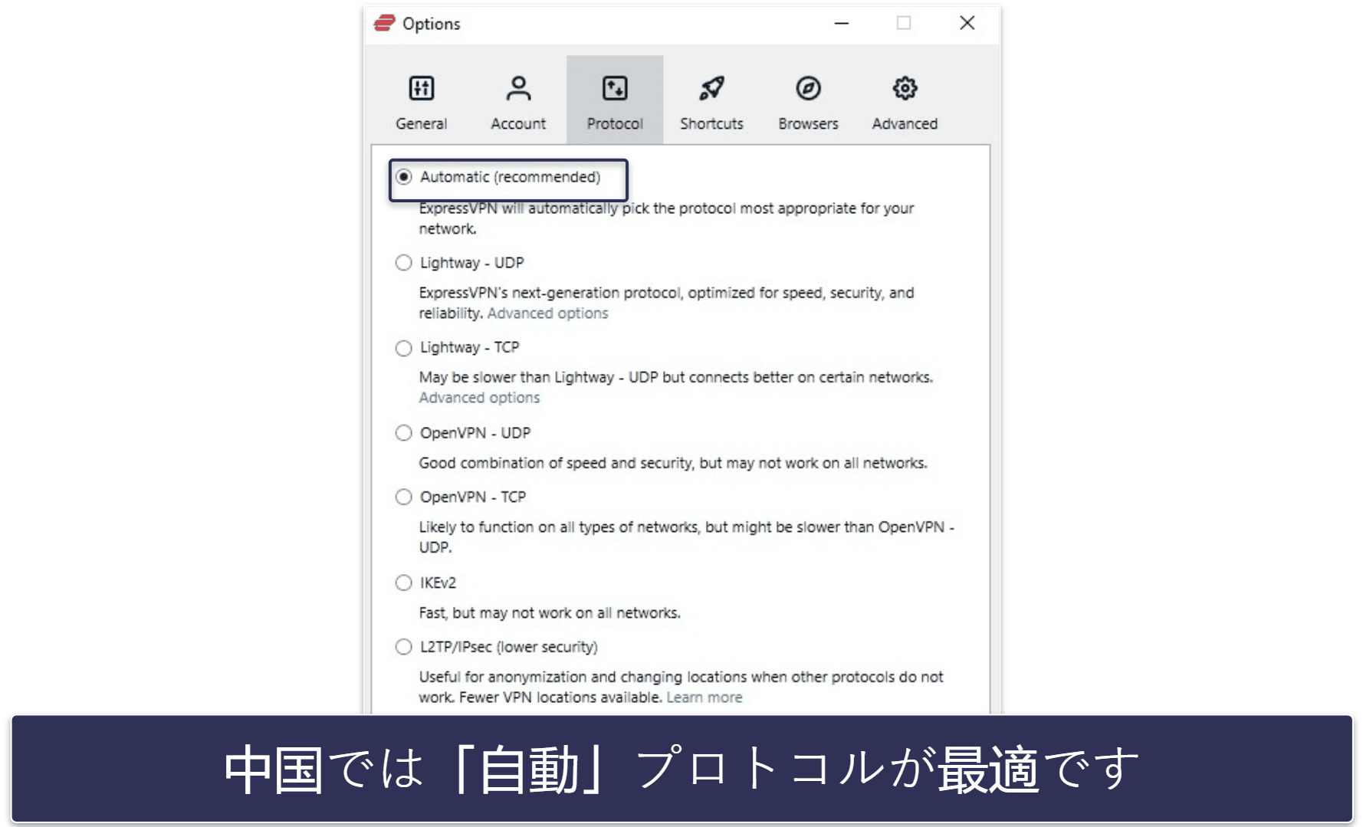The height and width of the screenshot is (827, 1363).
Task: Click "ExpressVPN's next-generation protocol" description
Action: pyautogui.click(x=666, y=303)
